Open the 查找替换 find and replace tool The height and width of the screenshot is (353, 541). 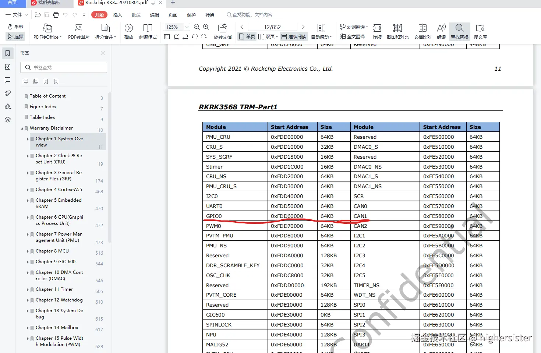pyautogui.click(x=460, y=31)
